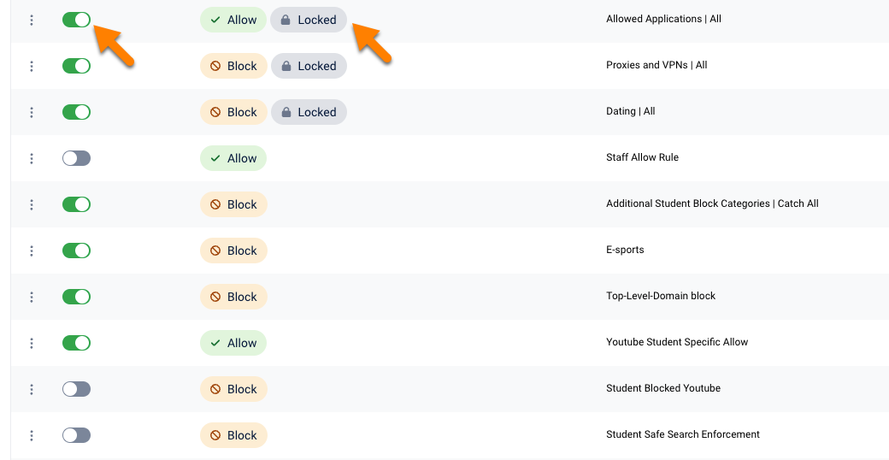
Task: Toggle off the E-sports block rule
Action: pos(76,251)
